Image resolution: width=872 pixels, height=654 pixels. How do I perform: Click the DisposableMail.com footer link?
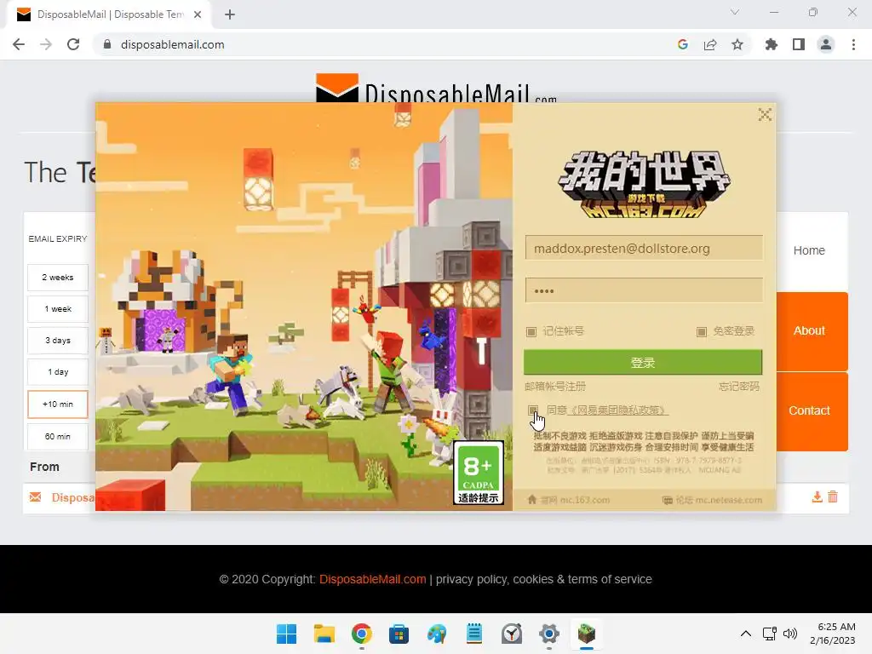(x=373, y=579)
